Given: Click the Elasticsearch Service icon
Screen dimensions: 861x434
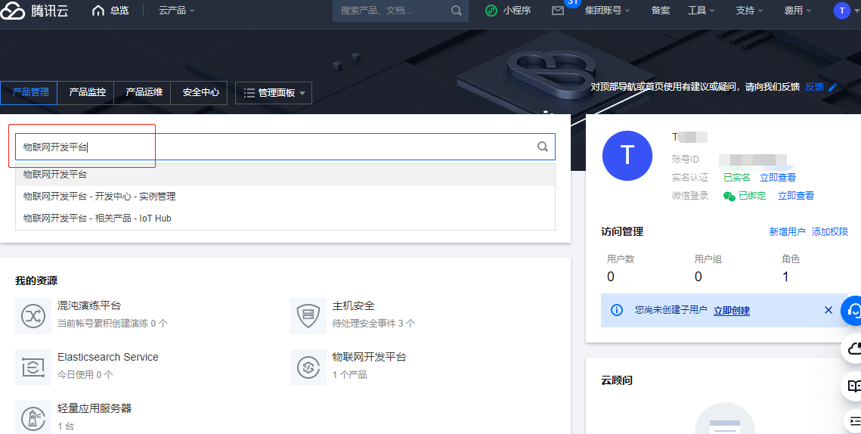Looking at the screenshot, I should coord(33,367).
